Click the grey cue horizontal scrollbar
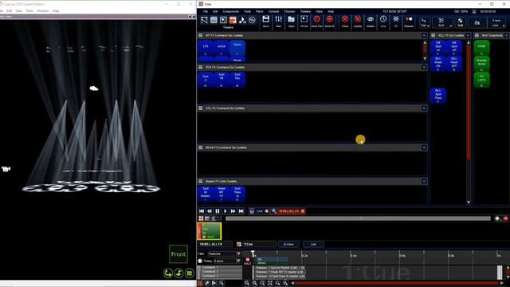The width and height of the screenshot is (510, 287). [x=358, y=218]
